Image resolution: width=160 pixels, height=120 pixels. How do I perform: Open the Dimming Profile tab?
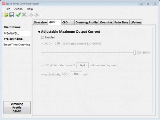click(x=86, y=22)
